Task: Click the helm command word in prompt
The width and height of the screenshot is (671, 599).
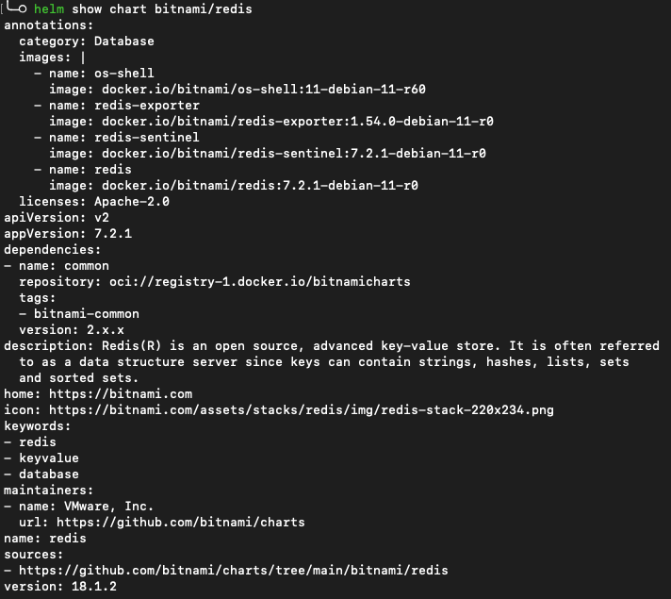Action: (49, 9)
